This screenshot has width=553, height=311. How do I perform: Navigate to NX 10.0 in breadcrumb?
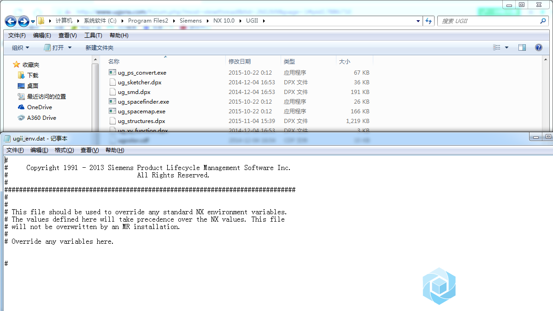point(224,21)
